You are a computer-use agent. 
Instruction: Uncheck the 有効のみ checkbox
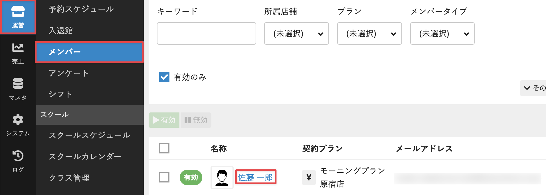pyautogui.click(x=164, y=77)
